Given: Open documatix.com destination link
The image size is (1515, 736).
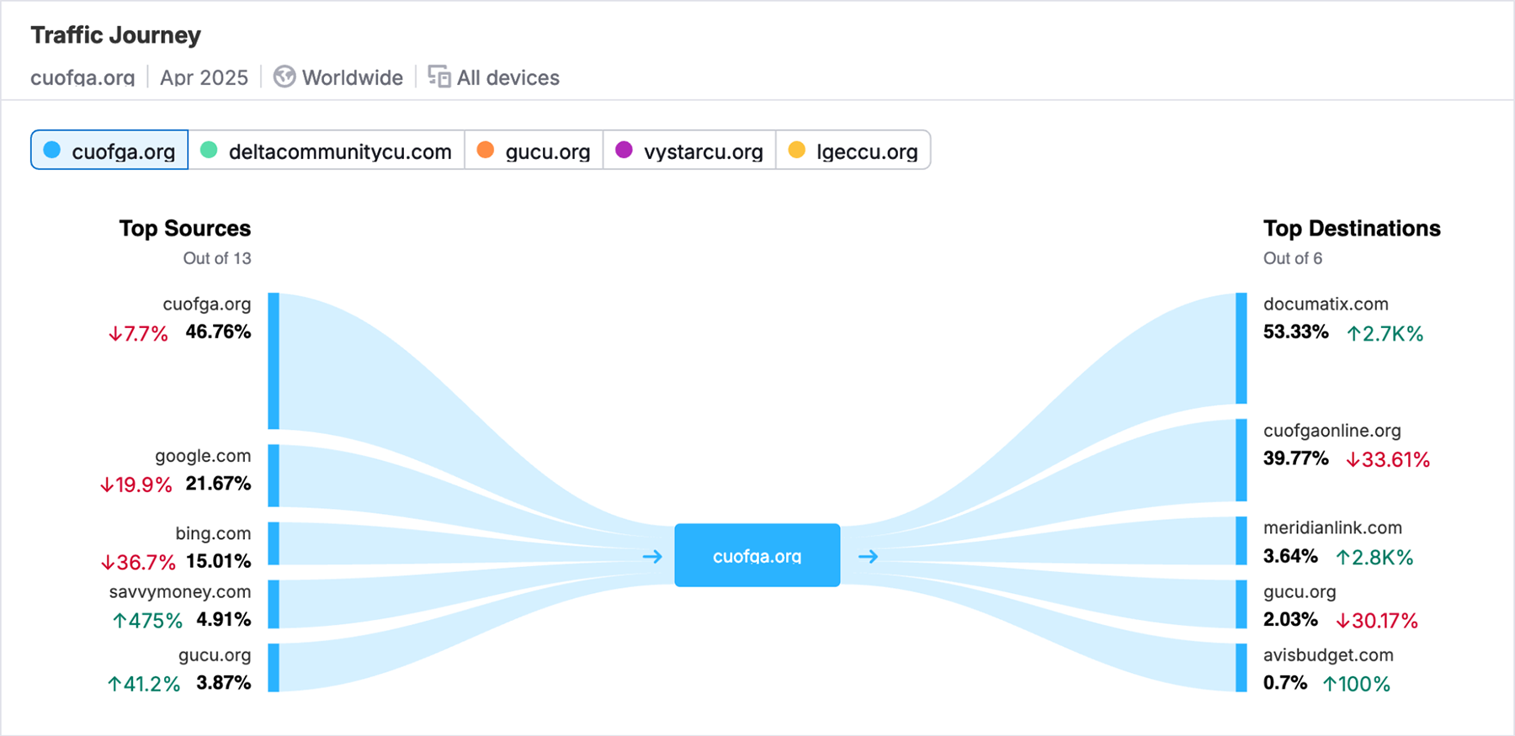Looking at the screenshot, I should coord(1326,304).
